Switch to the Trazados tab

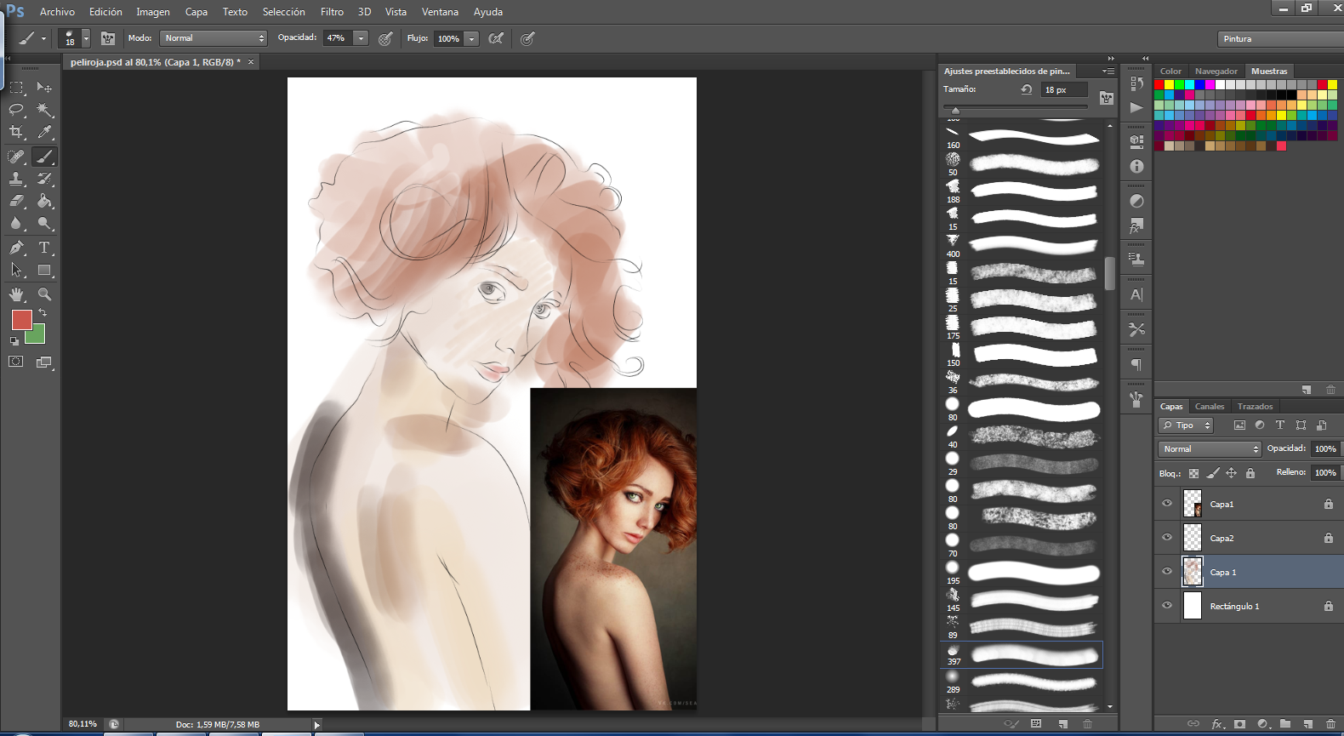pyautogui.click(x=1255, y=406)
